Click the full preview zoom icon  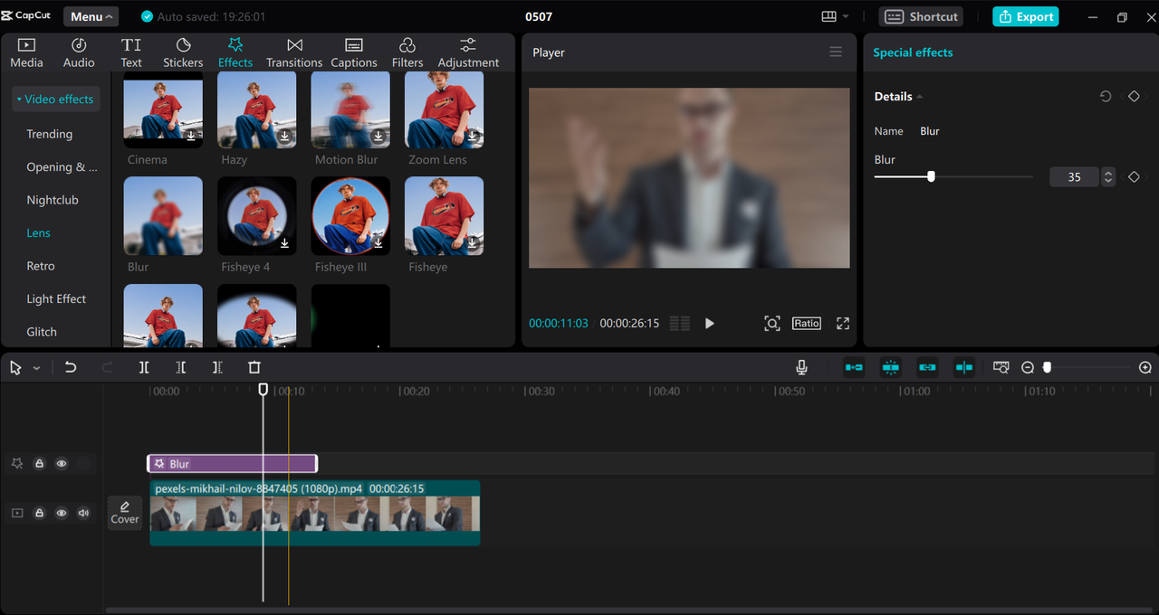click(771, 324)
